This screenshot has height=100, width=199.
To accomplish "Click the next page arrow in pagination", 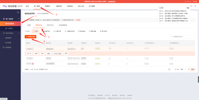I will click(172, 69).
